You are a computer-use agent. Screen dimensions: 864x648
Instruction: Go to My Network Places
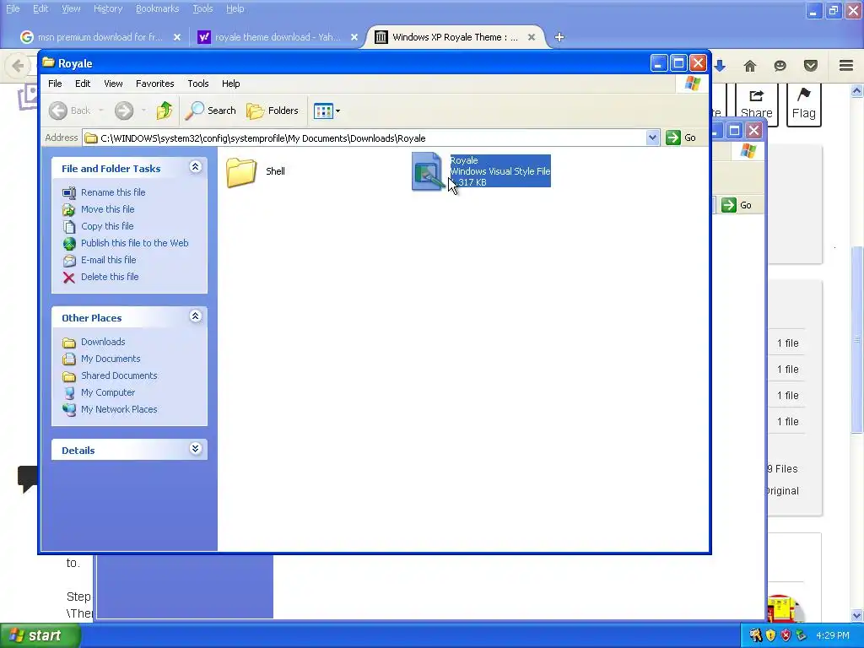pos(119,409)
